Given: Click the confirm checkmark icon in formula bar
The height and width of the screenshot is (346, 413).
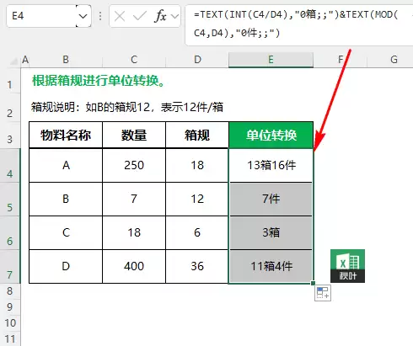Looking at the screenshot, I should pyautogui.click(x=140, y=16).
